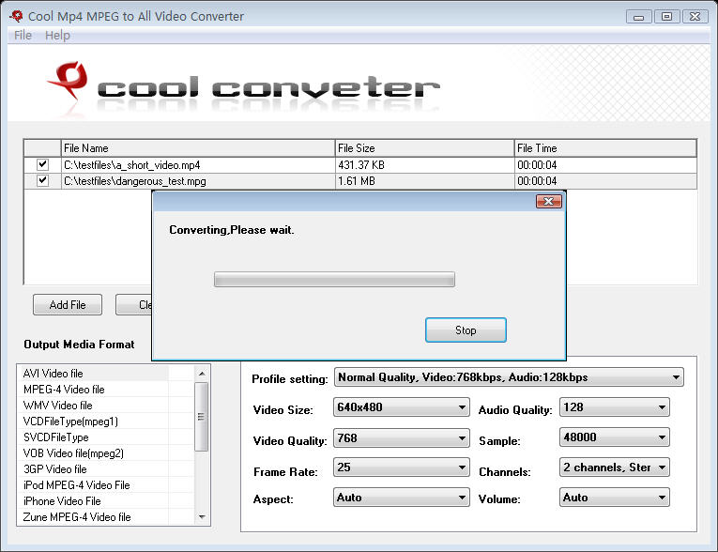
Task: Click format list scroll down arrow
Action: [202, 517]
